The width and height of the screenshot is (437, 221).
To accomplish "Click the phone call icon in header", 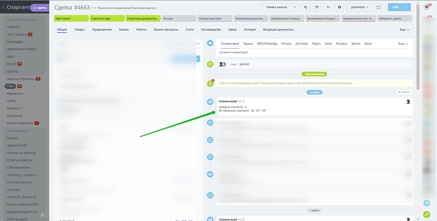I will tap(306, 7).
